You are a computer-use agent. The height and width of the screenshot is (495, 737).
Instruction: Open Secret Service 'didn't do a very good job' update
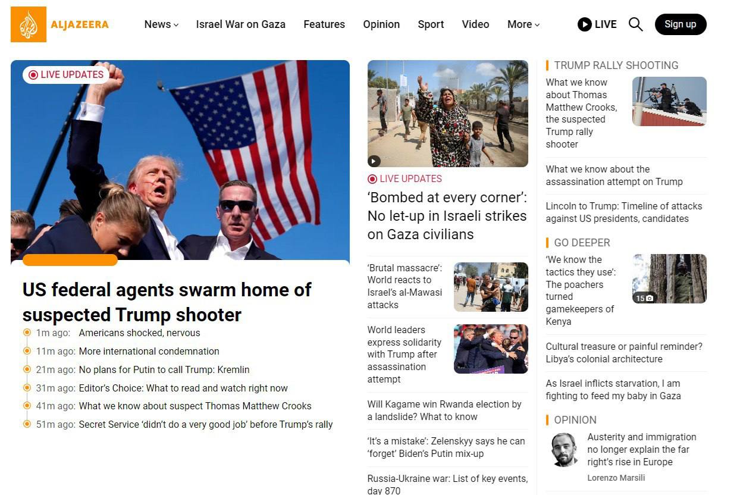tap(206, 425)
